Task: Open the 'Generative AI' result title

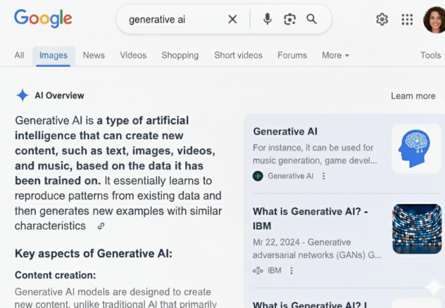Action: tap(285, 131)
